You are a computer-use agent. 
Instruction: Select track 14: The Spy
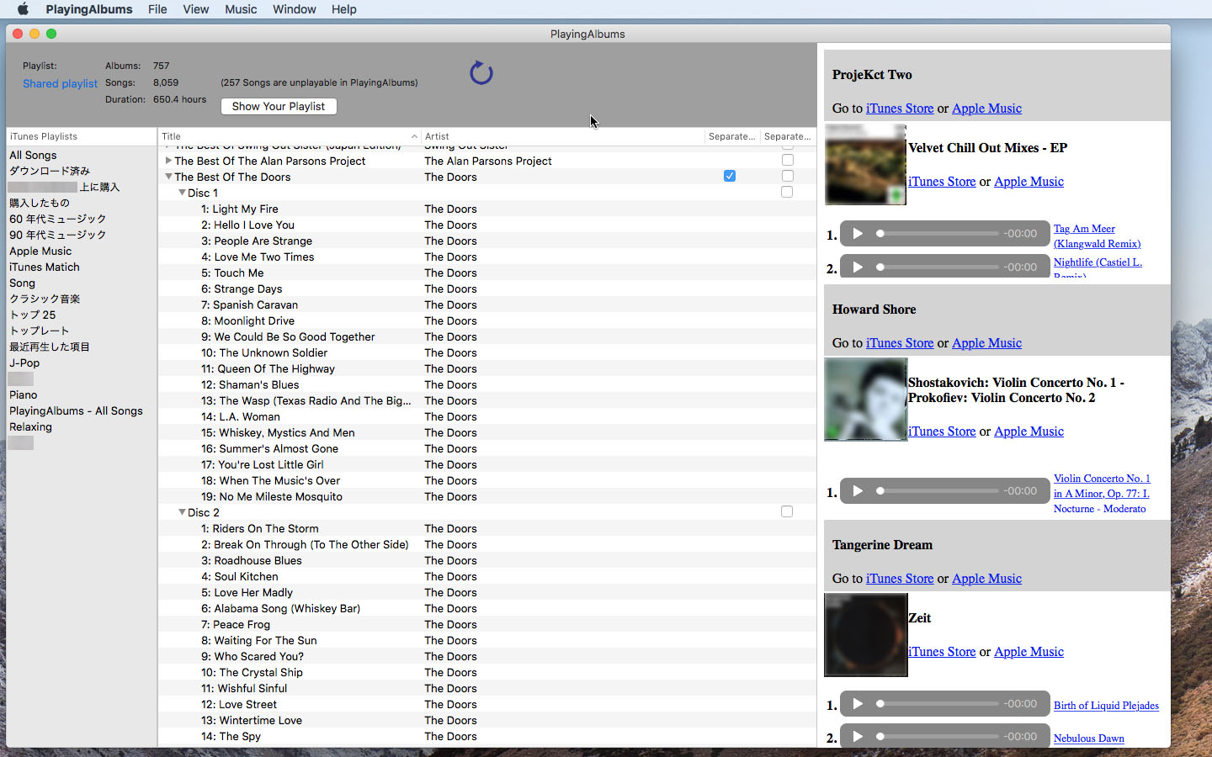coord(487,736)
